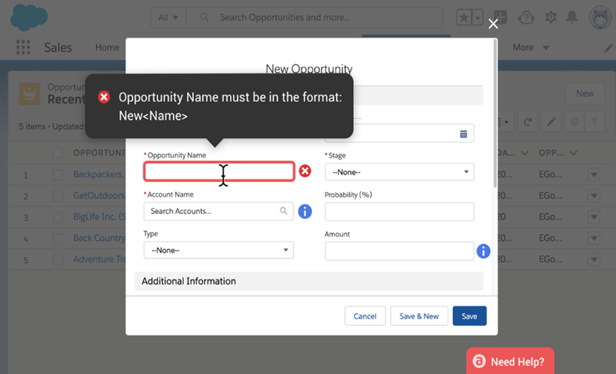Close the New Opportunity dialog with X
This screenshot has height=374, width=616.
click(x=493, y=24)
